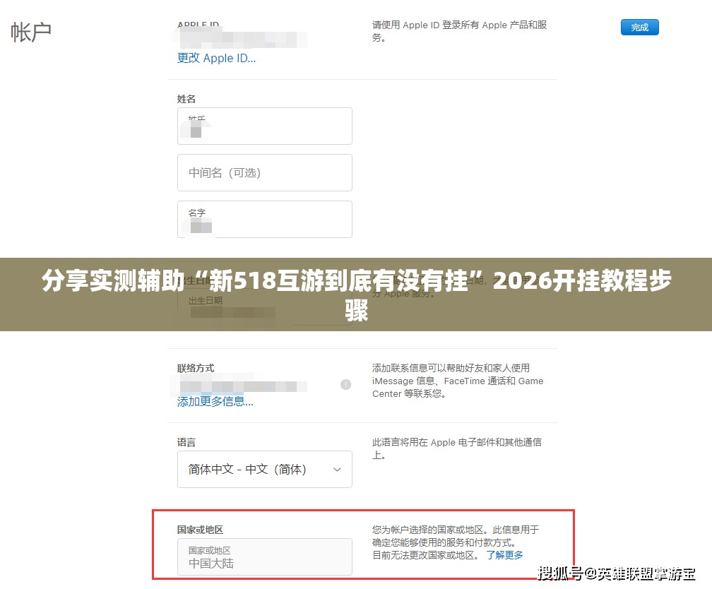Open the 了解更多 link

(504, 555)
